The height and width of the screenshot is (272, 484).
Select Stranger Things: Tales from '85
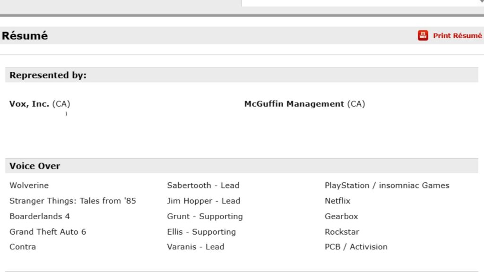(73, 201)
